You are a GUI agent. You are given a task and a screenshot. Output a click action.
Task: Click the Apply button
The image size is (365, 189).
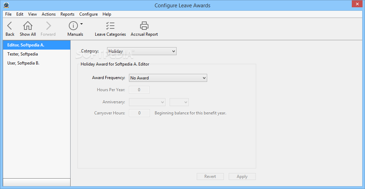tap(242, 177)
